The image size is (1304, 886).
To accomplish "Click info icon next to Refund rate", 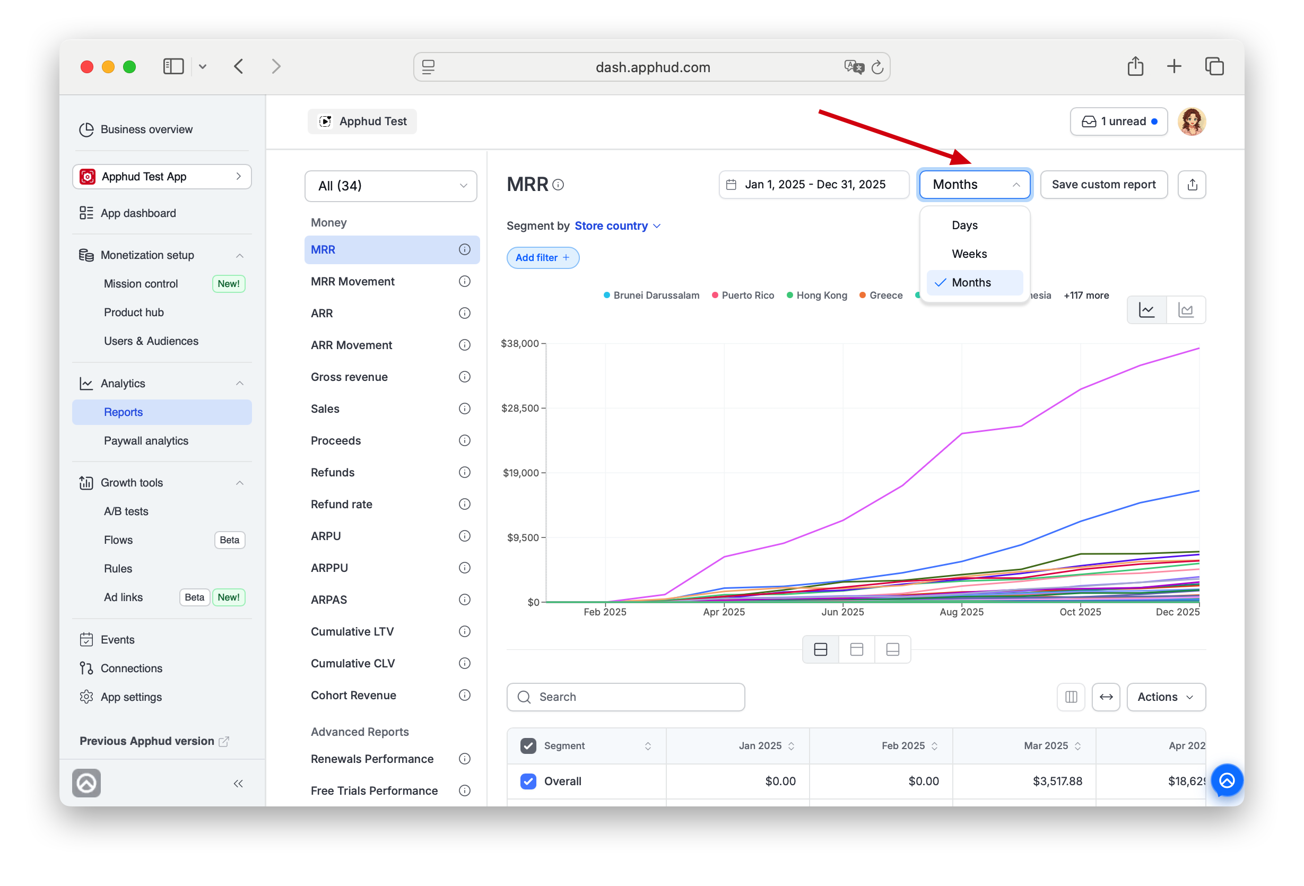I will [464, 505].
